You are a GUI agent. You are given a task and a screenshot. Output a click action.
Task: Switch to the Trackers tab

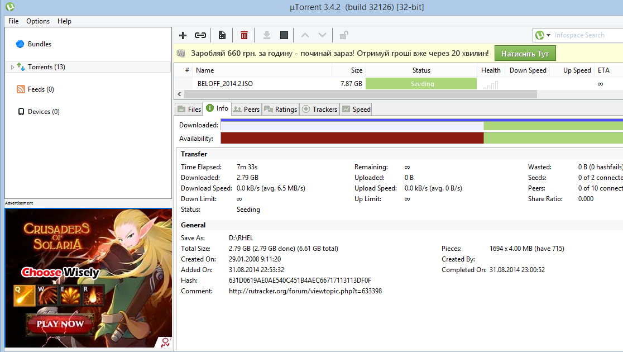(319, 109)
